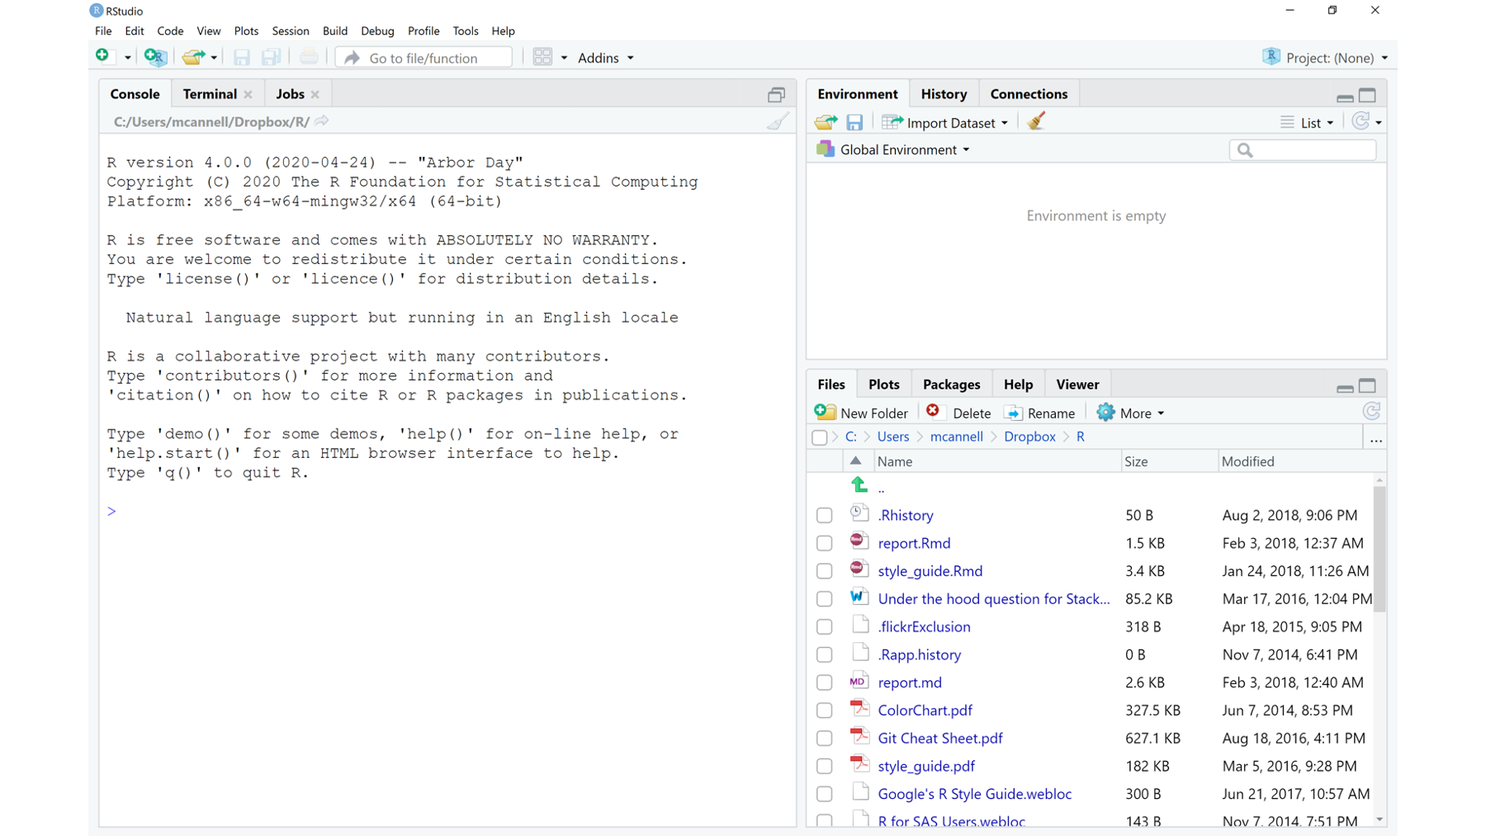The height and width of the screenshot is (836, 1486).
Task: Click the Files pane vertical scrollbar
Action: pos(1380,549)
